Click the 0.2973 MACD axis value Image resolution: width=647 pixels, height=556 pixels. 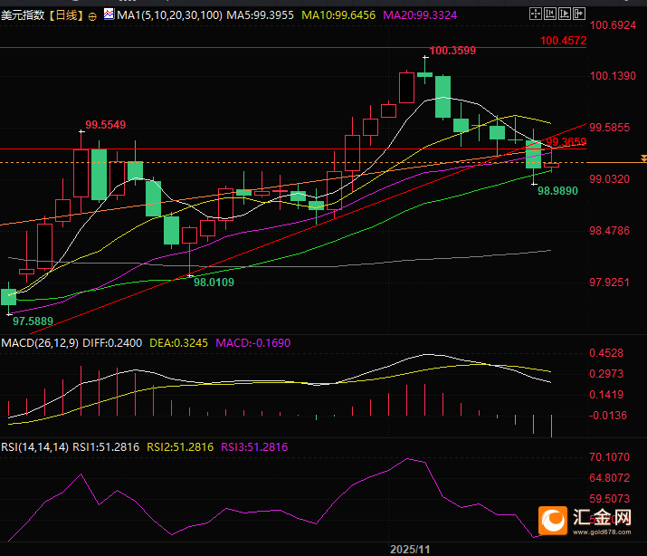(x=606, y=374)
